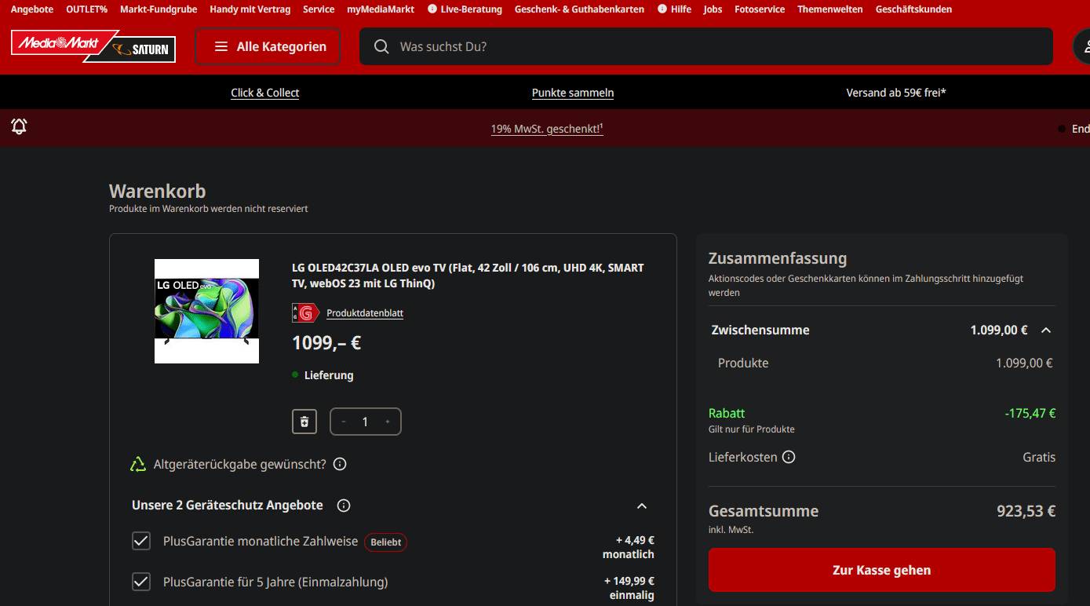Open Live-Beratung menu item
Viewport: 1090px width, 606px height.
471,9
